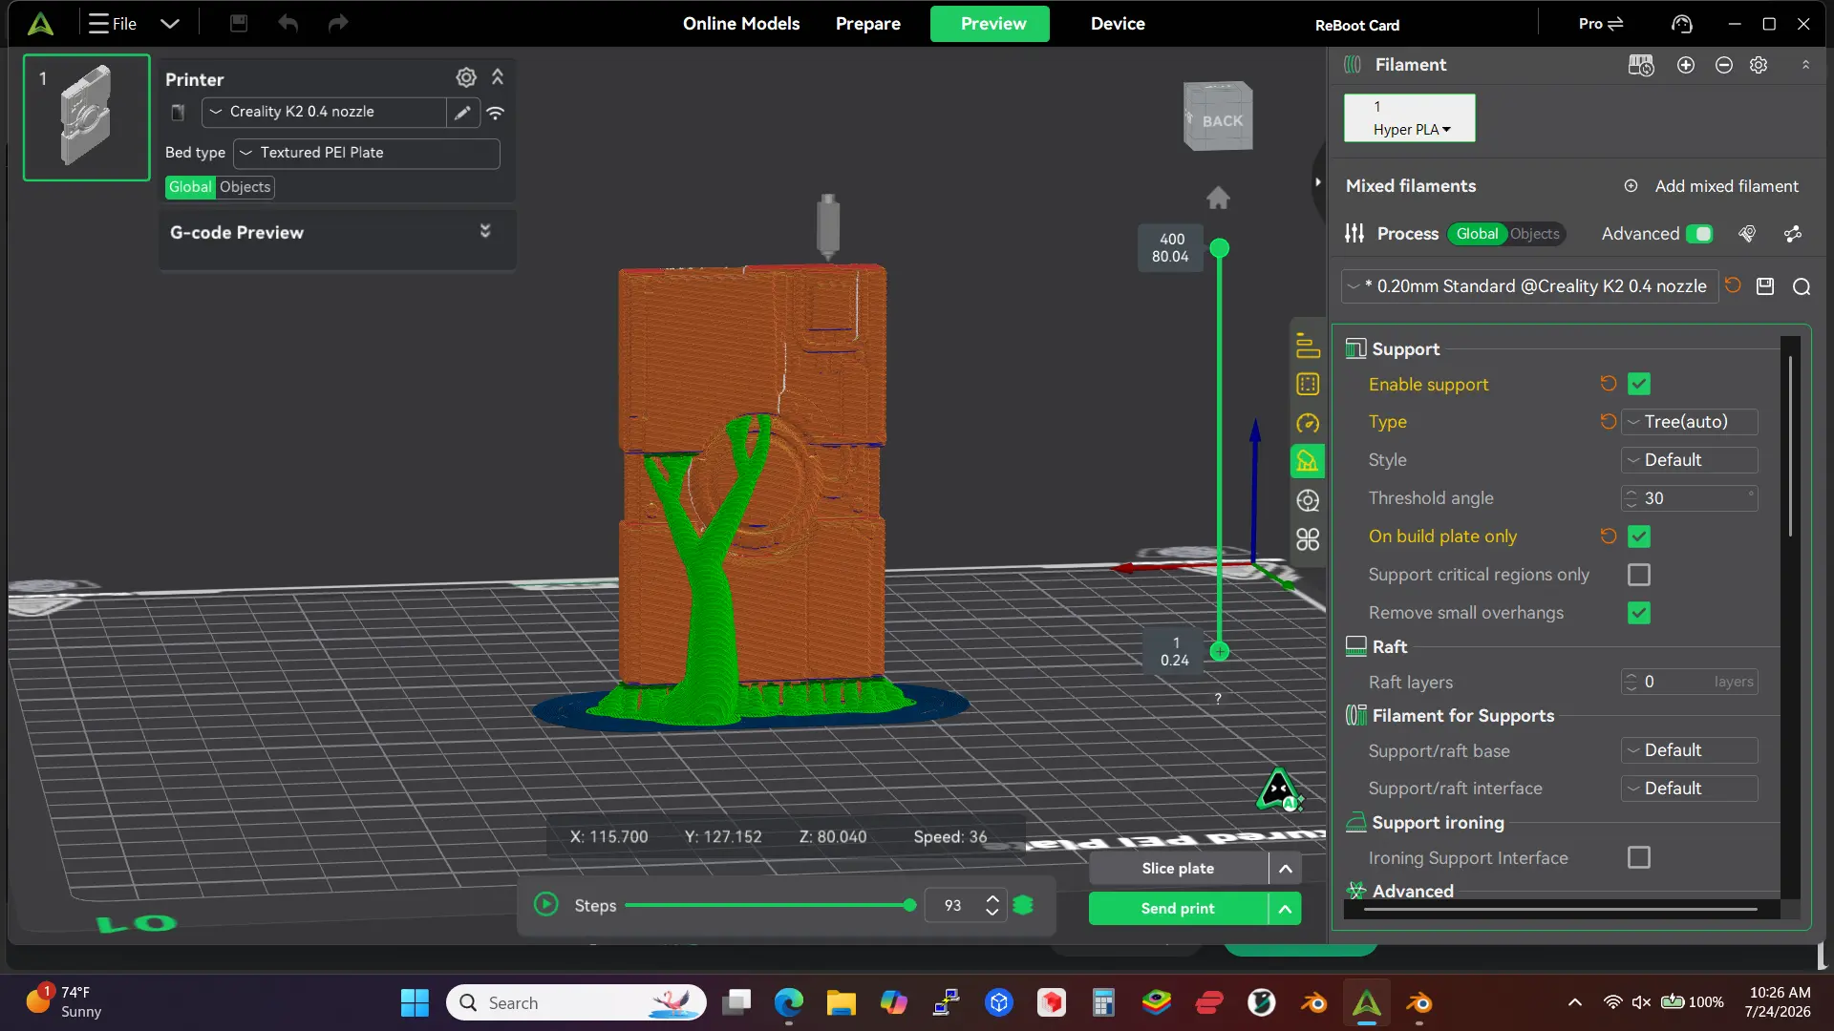Reset the support Type setting
Screen dimensions: 1834x1031
(1609, 422)
